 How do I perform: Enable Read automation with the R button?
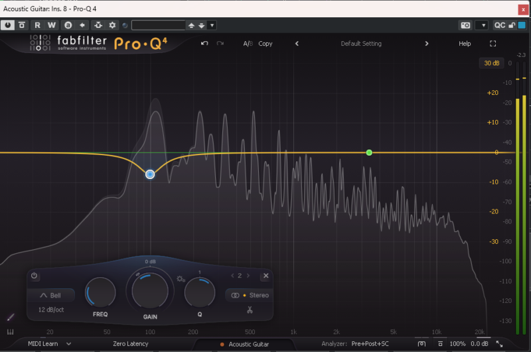[37, 25]
